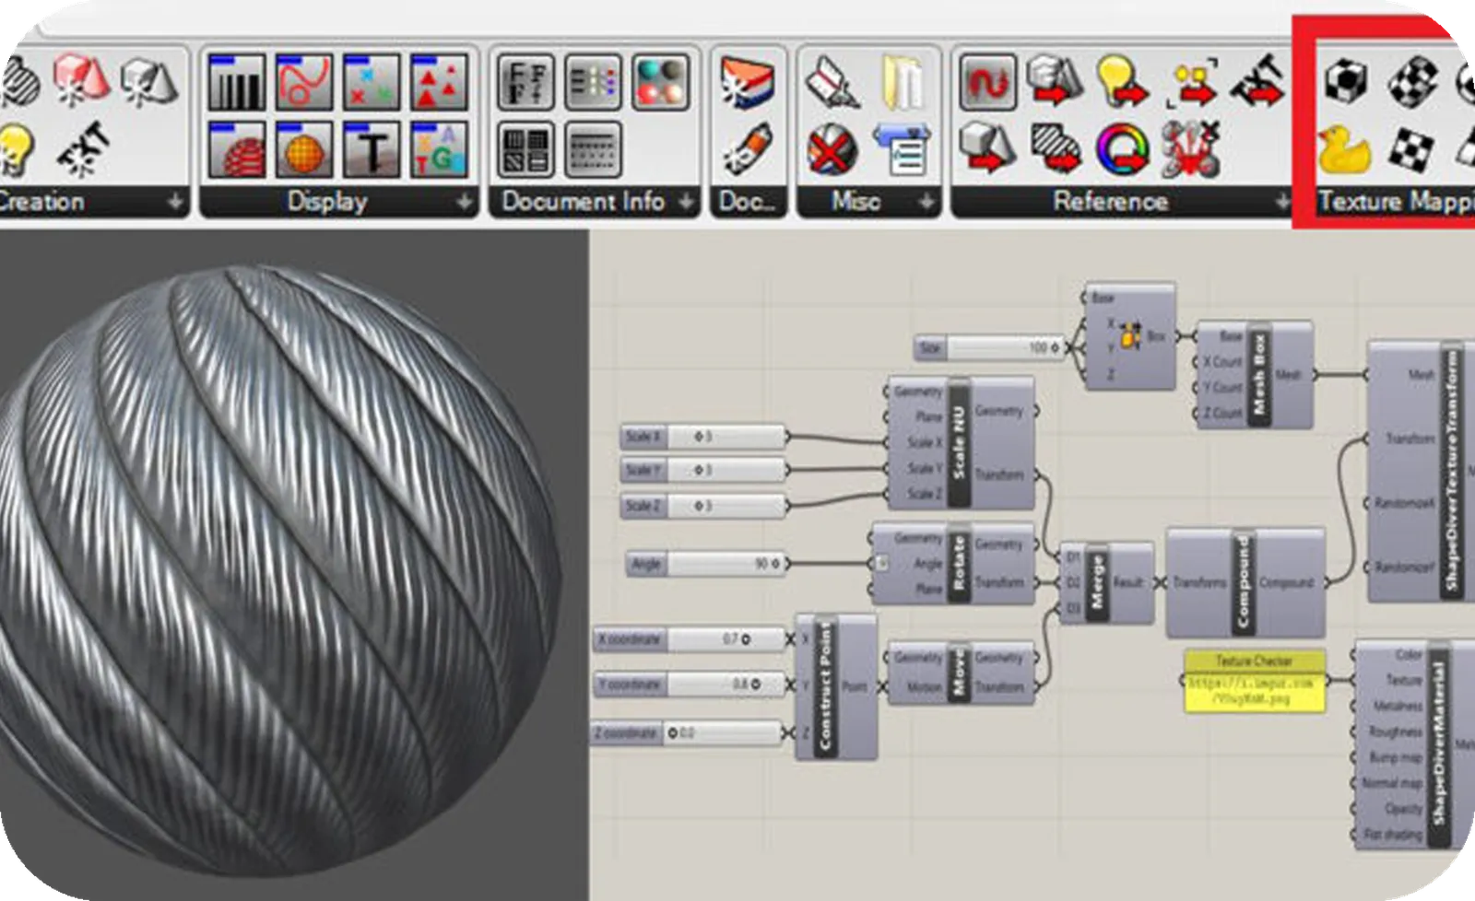Select the Merge component node
The image size is (1475, 901).
(1097, 582)
